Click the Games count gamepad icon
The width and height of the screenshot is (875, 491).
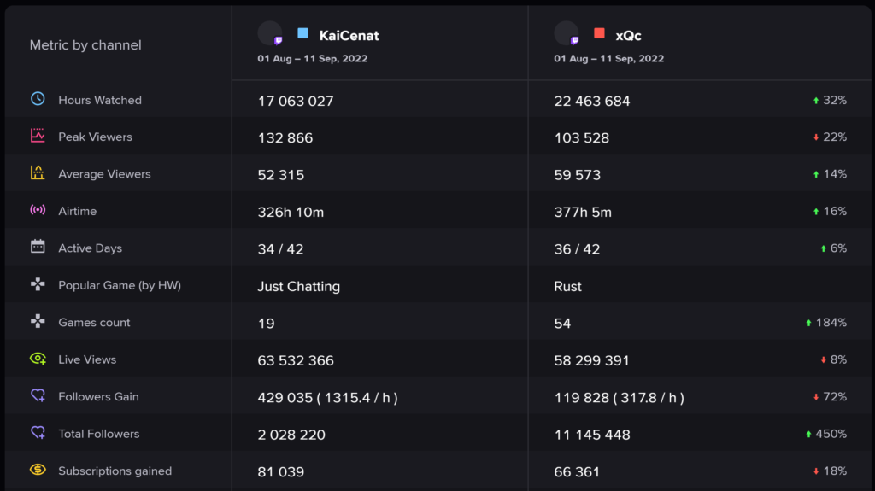pyautogui.click(x=38, y=321)
